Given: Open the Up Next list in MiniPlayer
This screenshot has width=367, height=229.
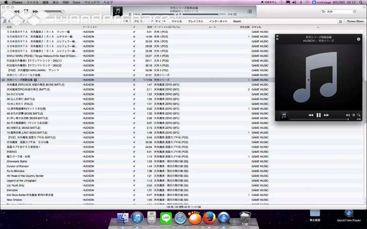Looking at the screenshot, I should (x=354, y=115).
